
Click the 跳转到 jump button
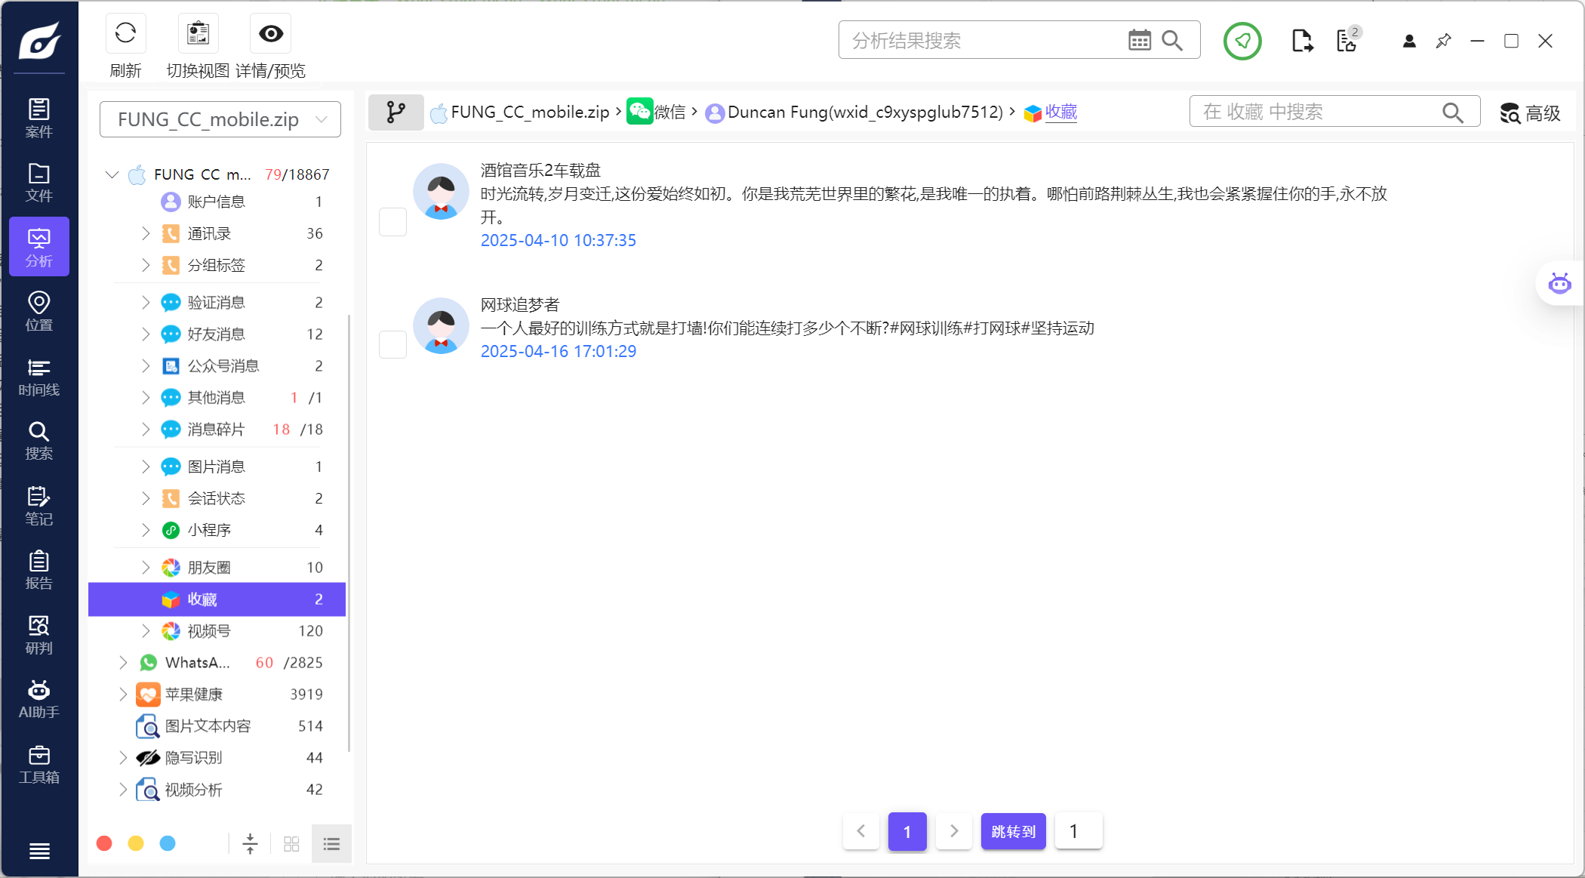[1013, 831]
